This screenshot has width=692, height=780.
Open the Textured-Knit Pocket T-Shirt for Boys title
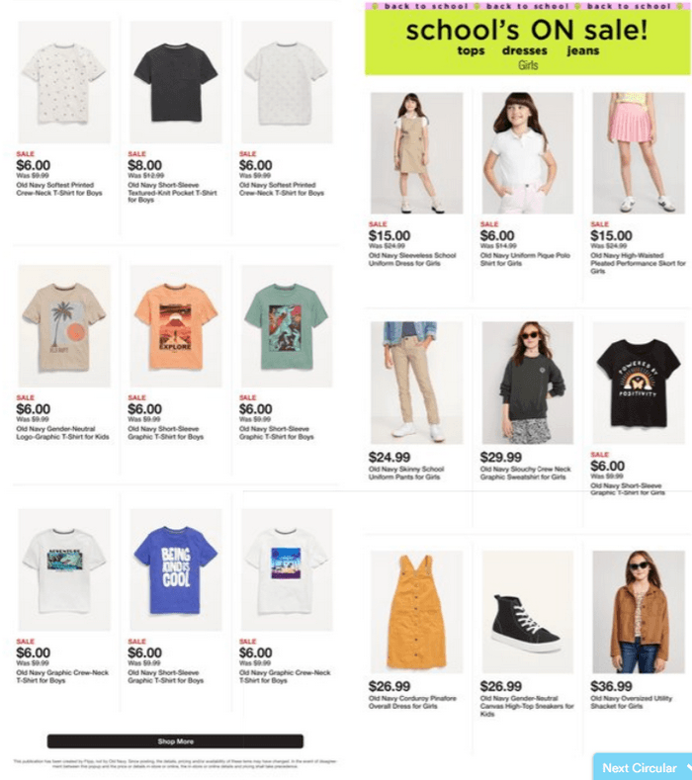[x=172, y=193]
